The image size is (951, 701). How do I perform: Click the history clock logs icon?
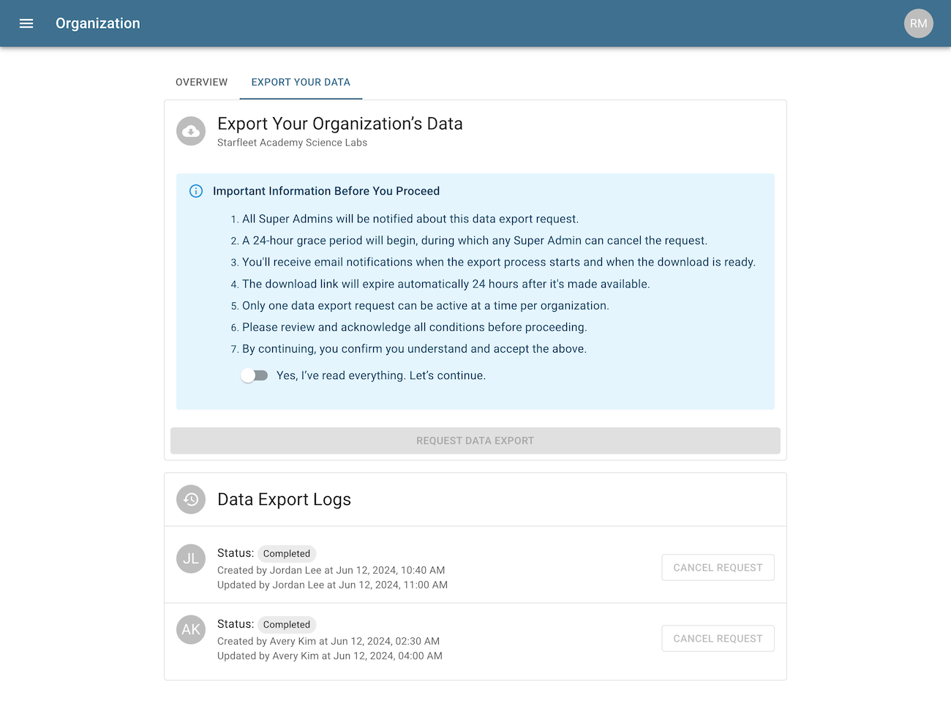pos(191,499)
